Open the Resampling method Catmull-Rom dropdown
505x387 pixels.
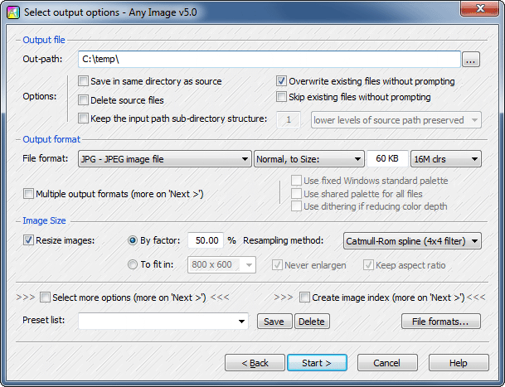tap(412, 241)
